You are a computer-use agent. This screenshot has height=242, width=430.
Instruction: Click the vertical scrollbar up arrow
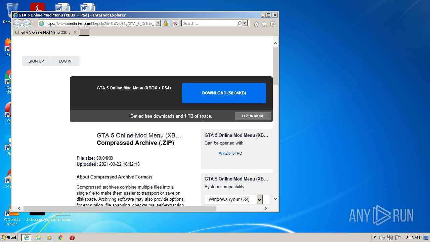tap(275, 43)
